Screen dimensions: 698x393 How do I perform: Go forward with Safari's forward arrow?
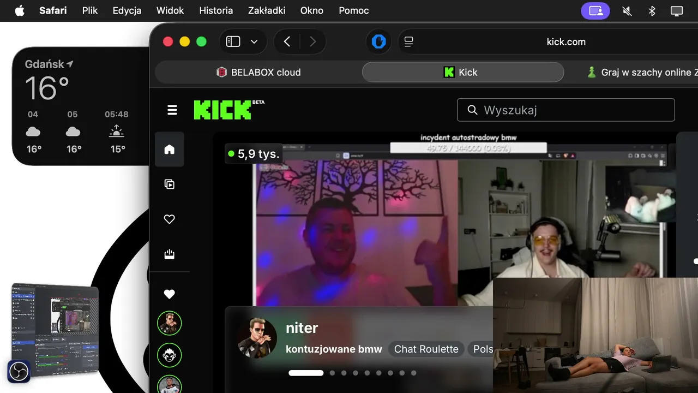pos(312,41)
